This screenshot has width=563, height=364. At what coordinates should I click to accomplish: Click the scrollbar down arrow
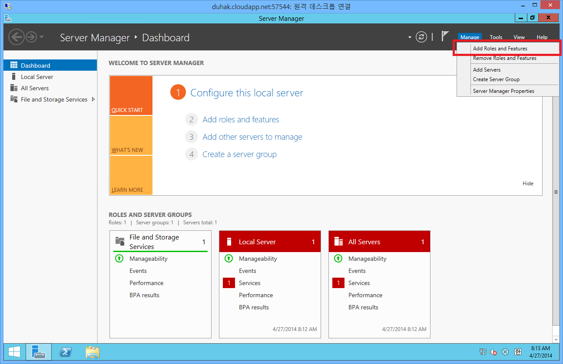(x=556, y=339)
